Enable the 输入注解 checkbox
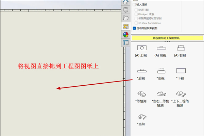Viewport: 204px width, 136px height. [x=134, y=4]
